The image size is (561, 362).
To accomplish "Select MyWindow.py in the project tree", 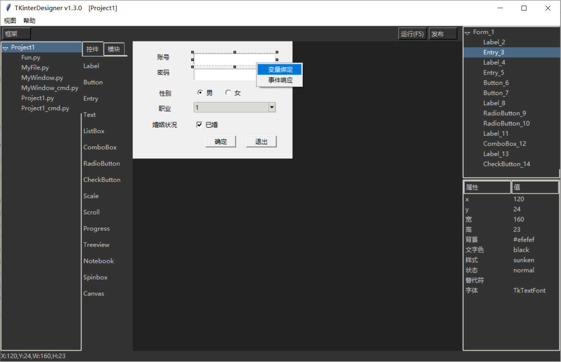I will (42, 78).
